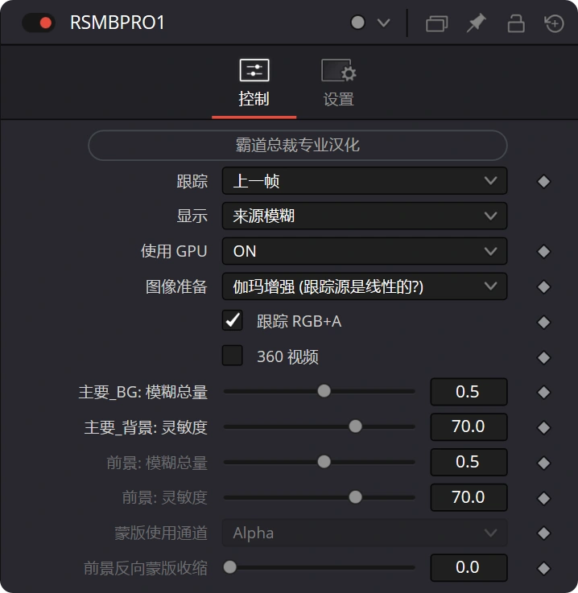
Task: Click the 前景: 灵敏度 slider handle
Action: click(355, 497)
